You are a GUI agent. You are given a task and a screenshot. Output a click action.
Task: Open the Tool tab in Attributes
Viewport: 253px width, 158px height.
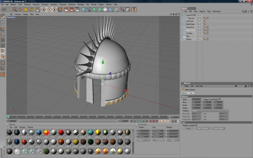[x=191, y=93]
